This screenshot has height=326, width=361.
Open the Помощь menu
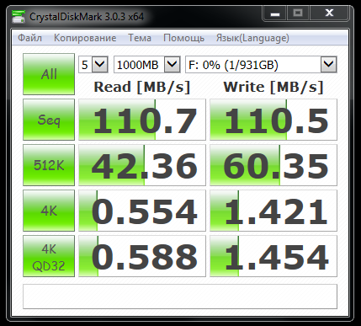tap(183, 38)
